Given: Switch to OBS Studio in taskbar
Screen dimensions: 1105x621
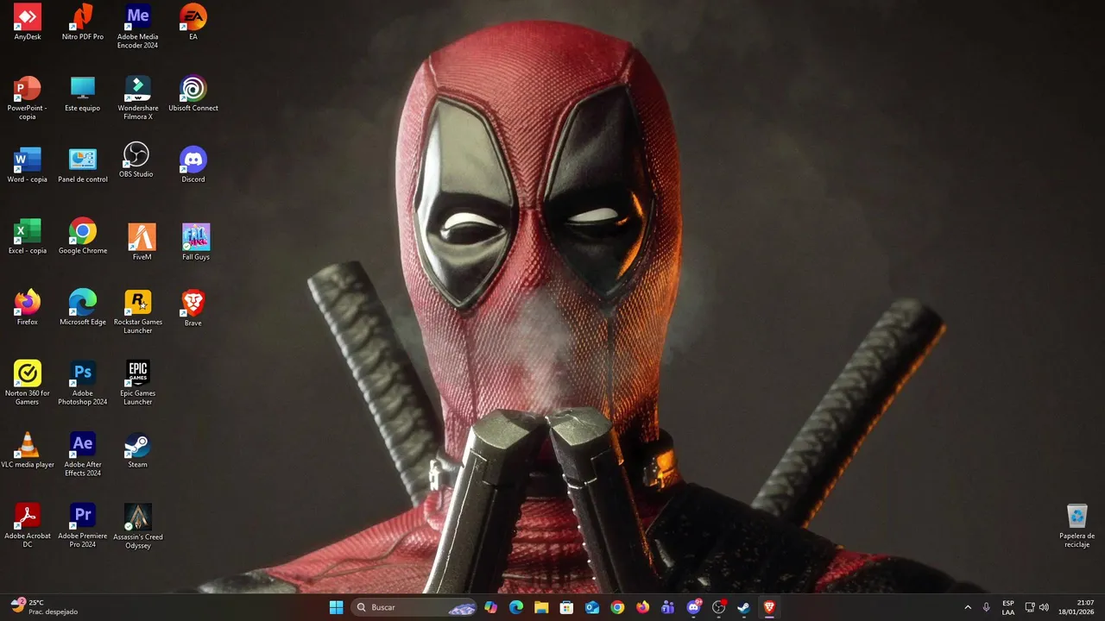Looking at the screenshot, I should coord(718,607).
